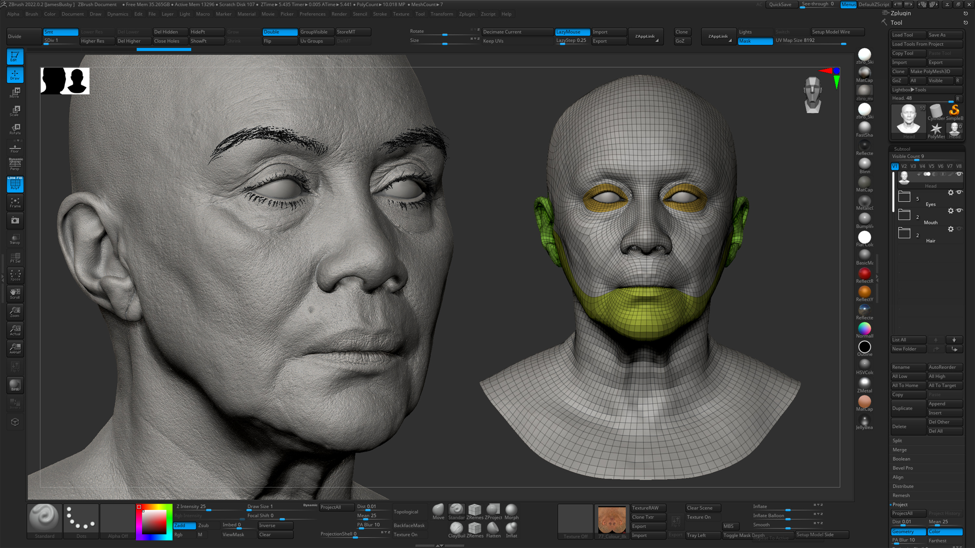Screen dimensions: 975x548
Task: Toggle the Floor grid icon
Action: tap(15, 147)
